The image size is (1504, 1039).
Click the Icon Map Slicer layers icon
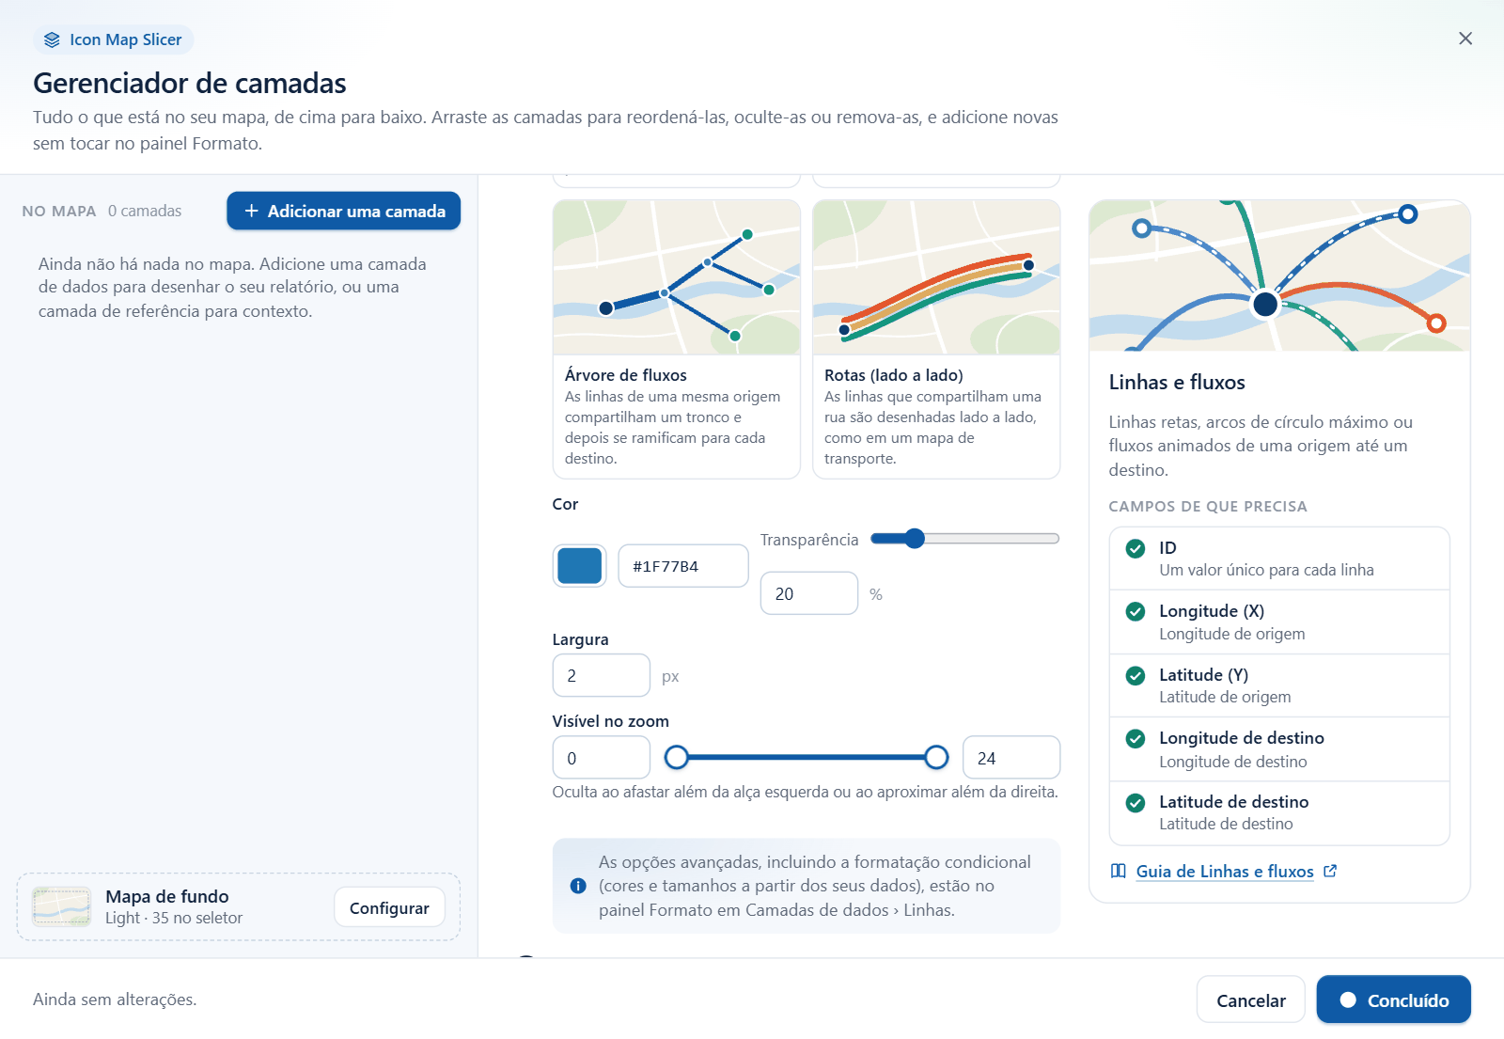pos(52,39)
